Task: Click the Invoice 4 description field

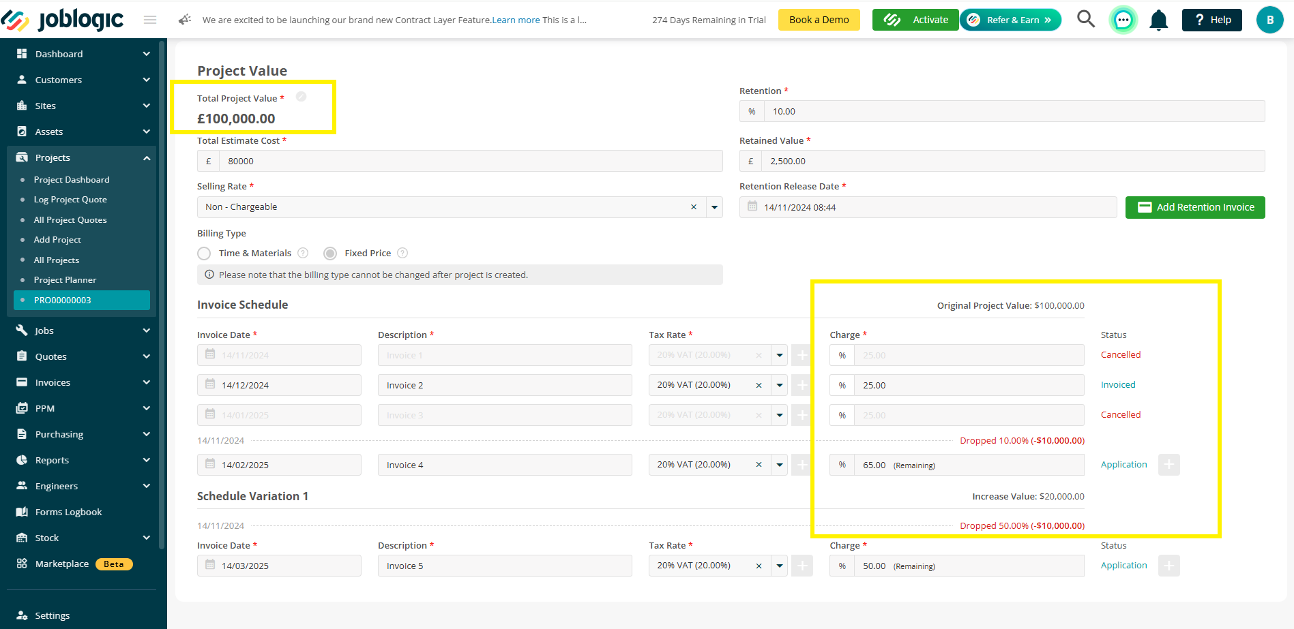Action: 505,465
